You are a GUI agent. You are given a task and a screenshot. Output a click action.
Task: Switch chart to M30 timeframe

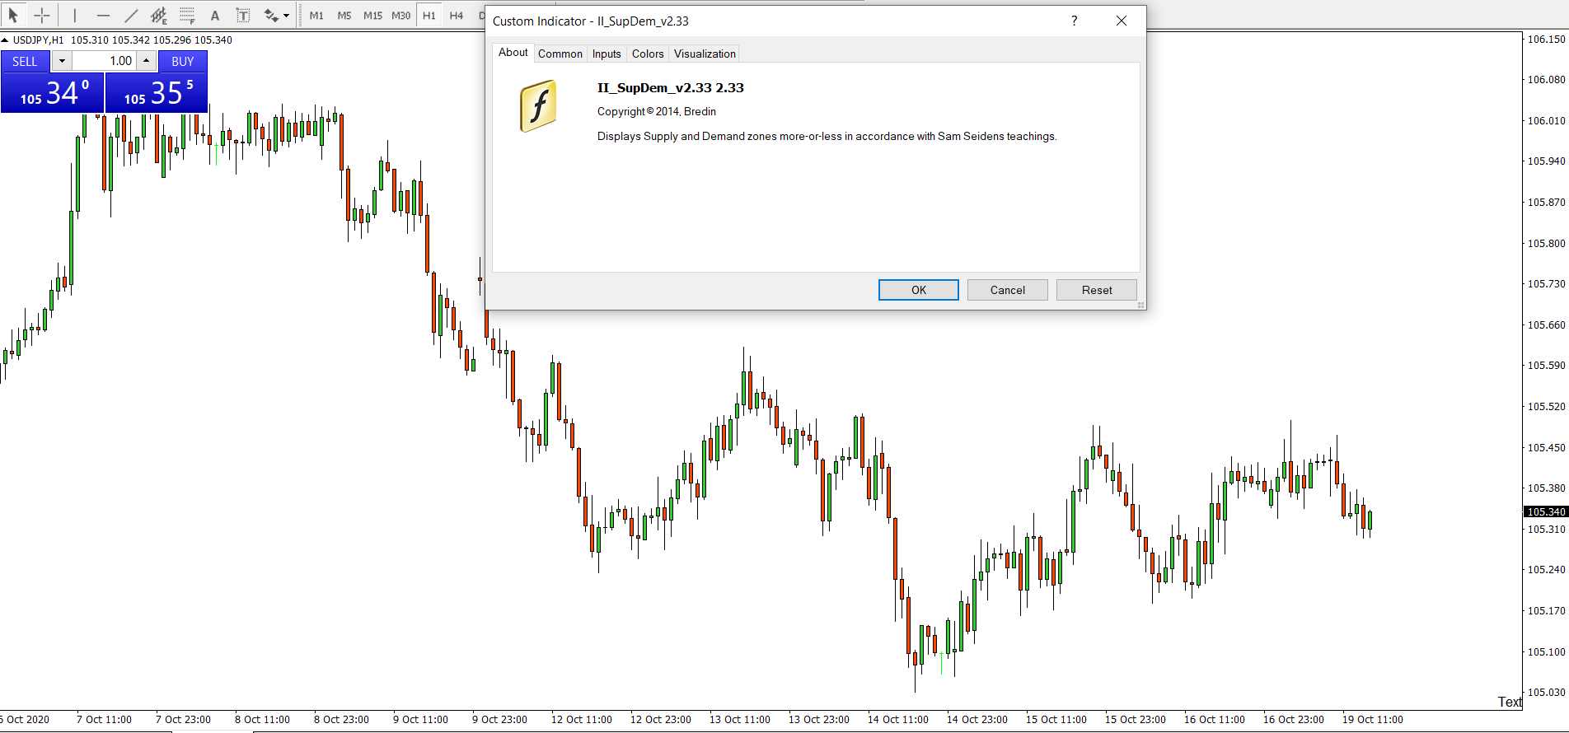click(400, 15)
